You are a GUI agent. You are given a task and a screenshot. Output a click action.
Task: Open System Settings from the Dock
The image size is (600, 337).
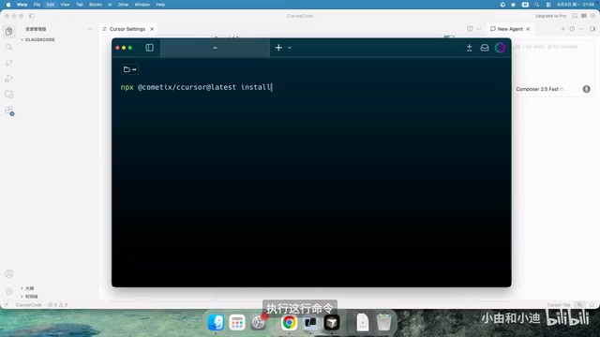point(259,322)
